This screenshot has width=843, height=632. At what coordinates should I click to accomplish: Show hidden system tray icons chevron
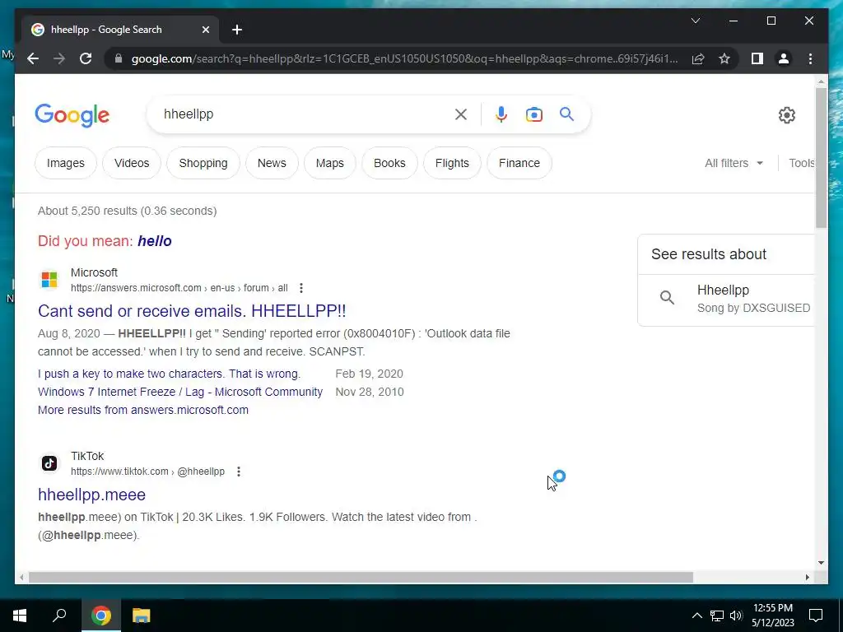click(696, 616)
